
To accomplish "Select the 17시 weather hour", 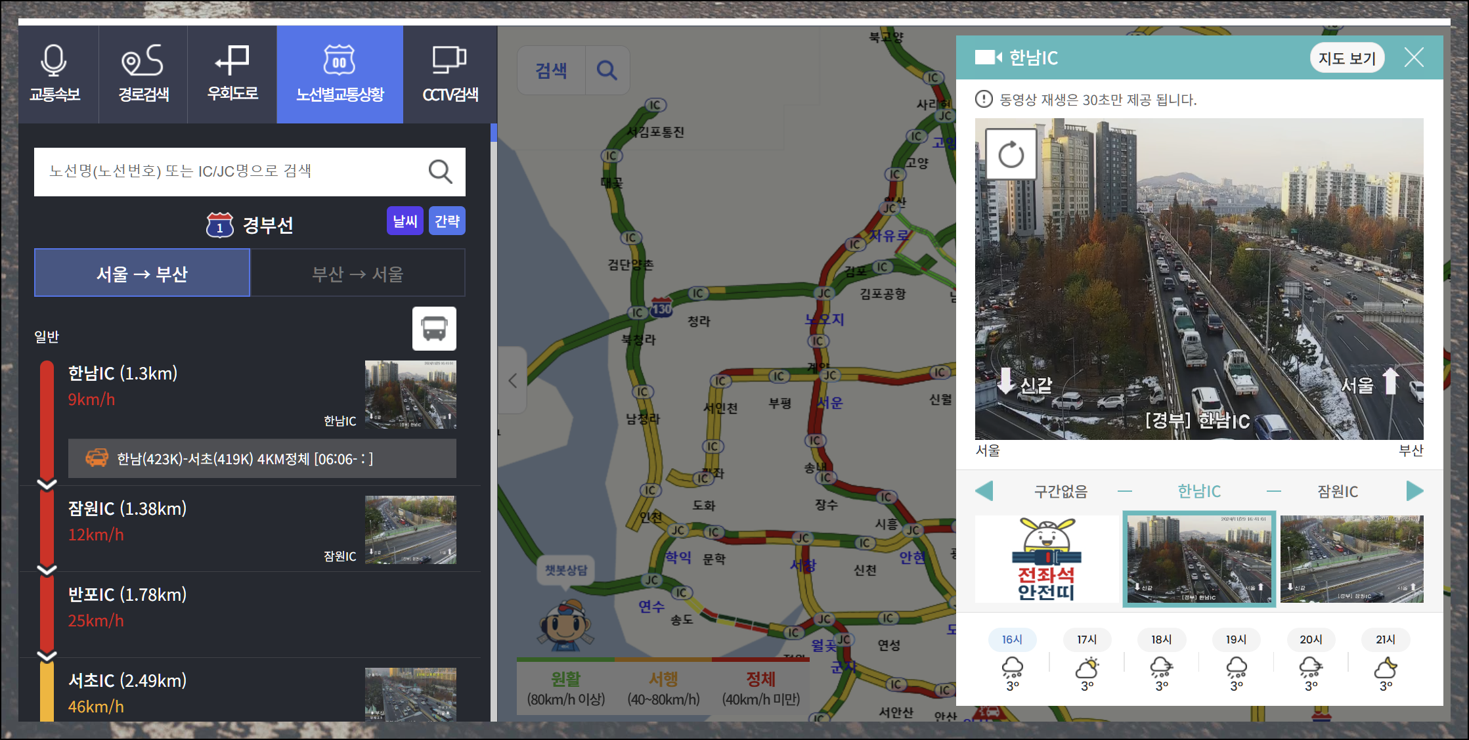I will pos(1087,639).
